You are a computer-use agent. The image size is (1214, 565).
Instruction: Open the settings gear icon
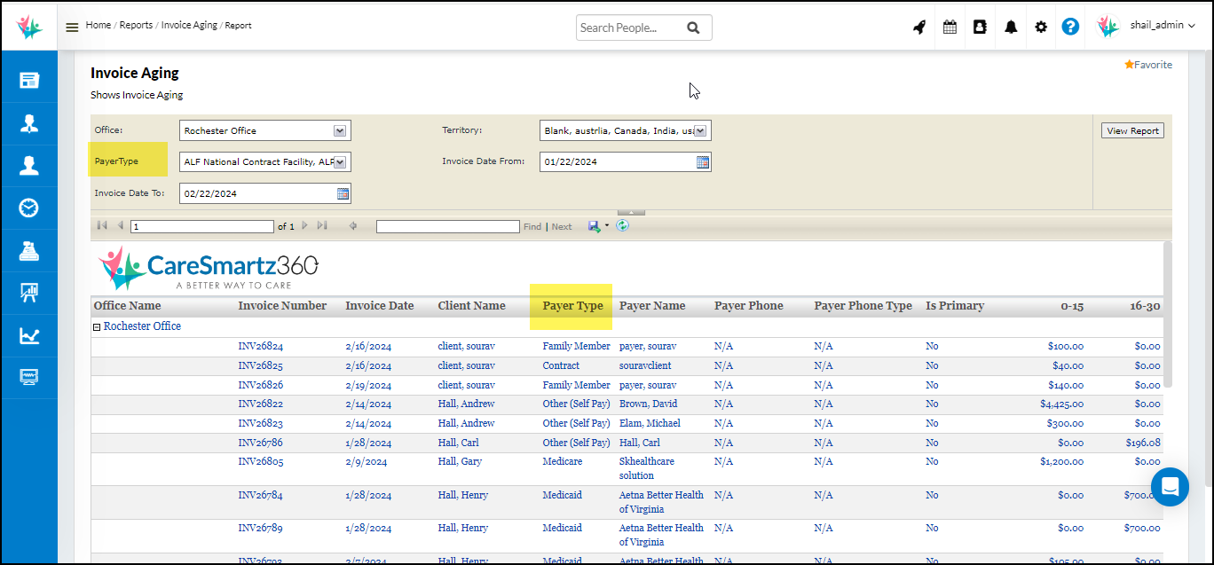coord(1041,27)
